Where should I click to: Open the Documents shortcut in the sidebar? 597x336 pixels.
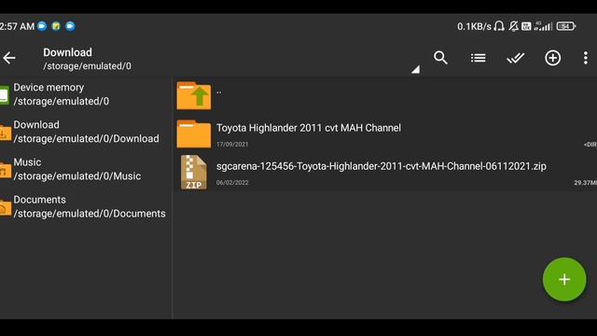click(x=86, y=206)
